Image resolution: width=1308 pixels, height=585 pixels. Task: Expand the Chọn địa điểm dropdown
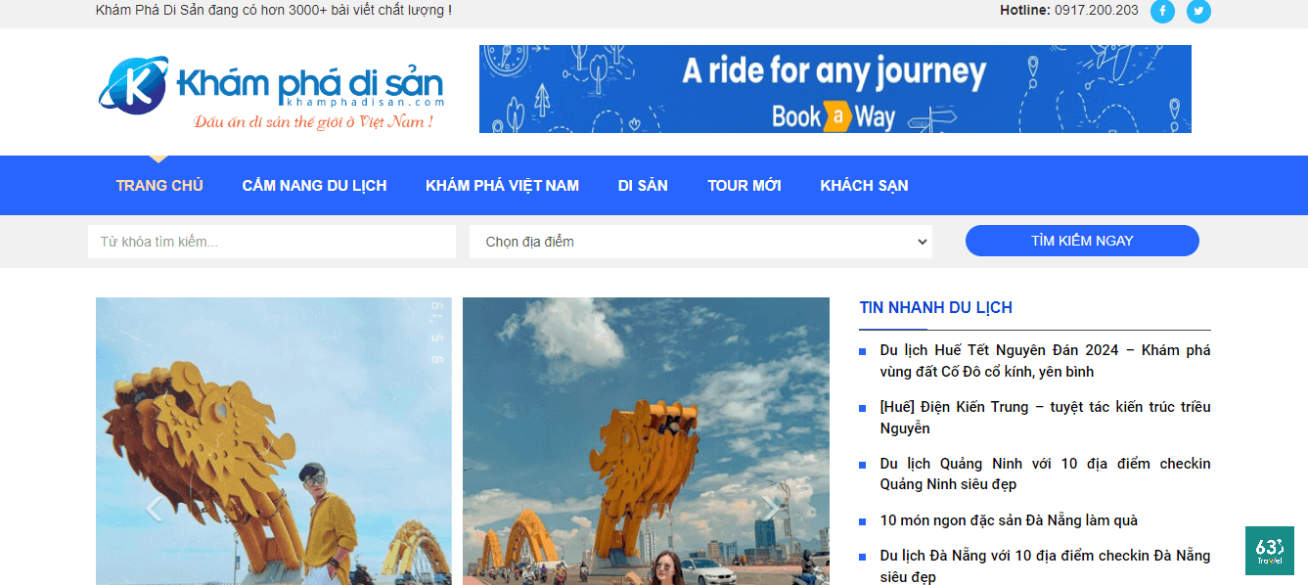[x=699, y=242]
